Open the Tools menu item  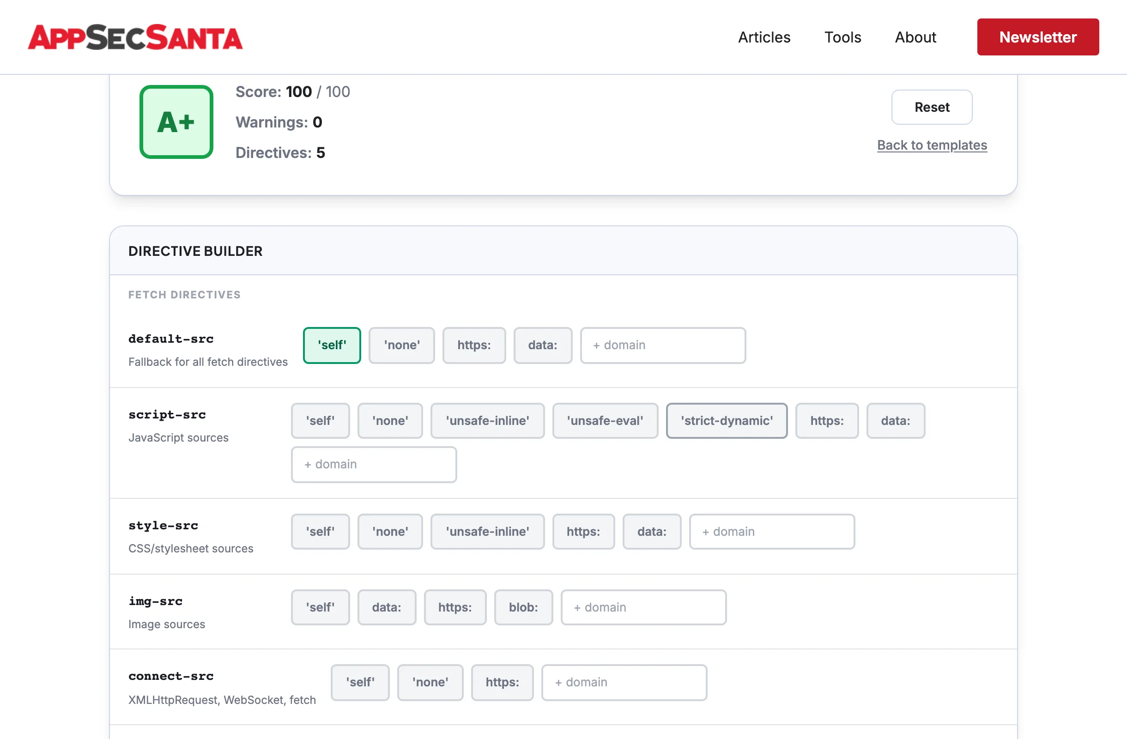[842, 37]
